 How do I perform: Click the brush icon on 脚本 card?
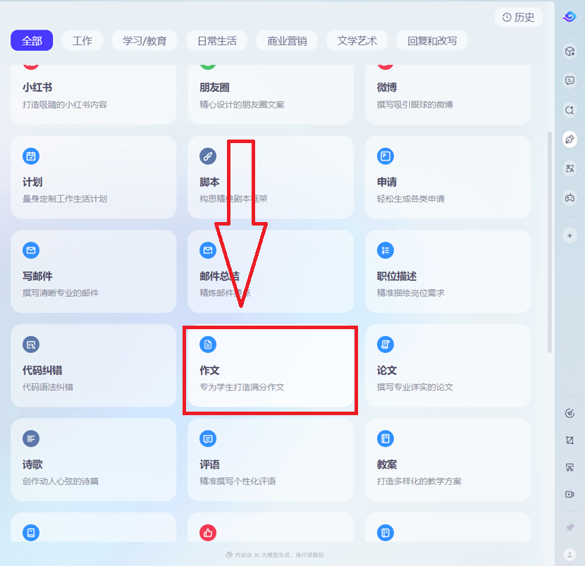pyautogui.click(x=208, y=156)
